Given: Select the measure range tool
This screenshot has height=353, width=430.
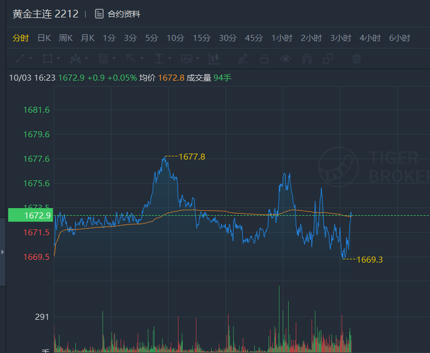Looking at the screenshot, I should coord(159,58).
